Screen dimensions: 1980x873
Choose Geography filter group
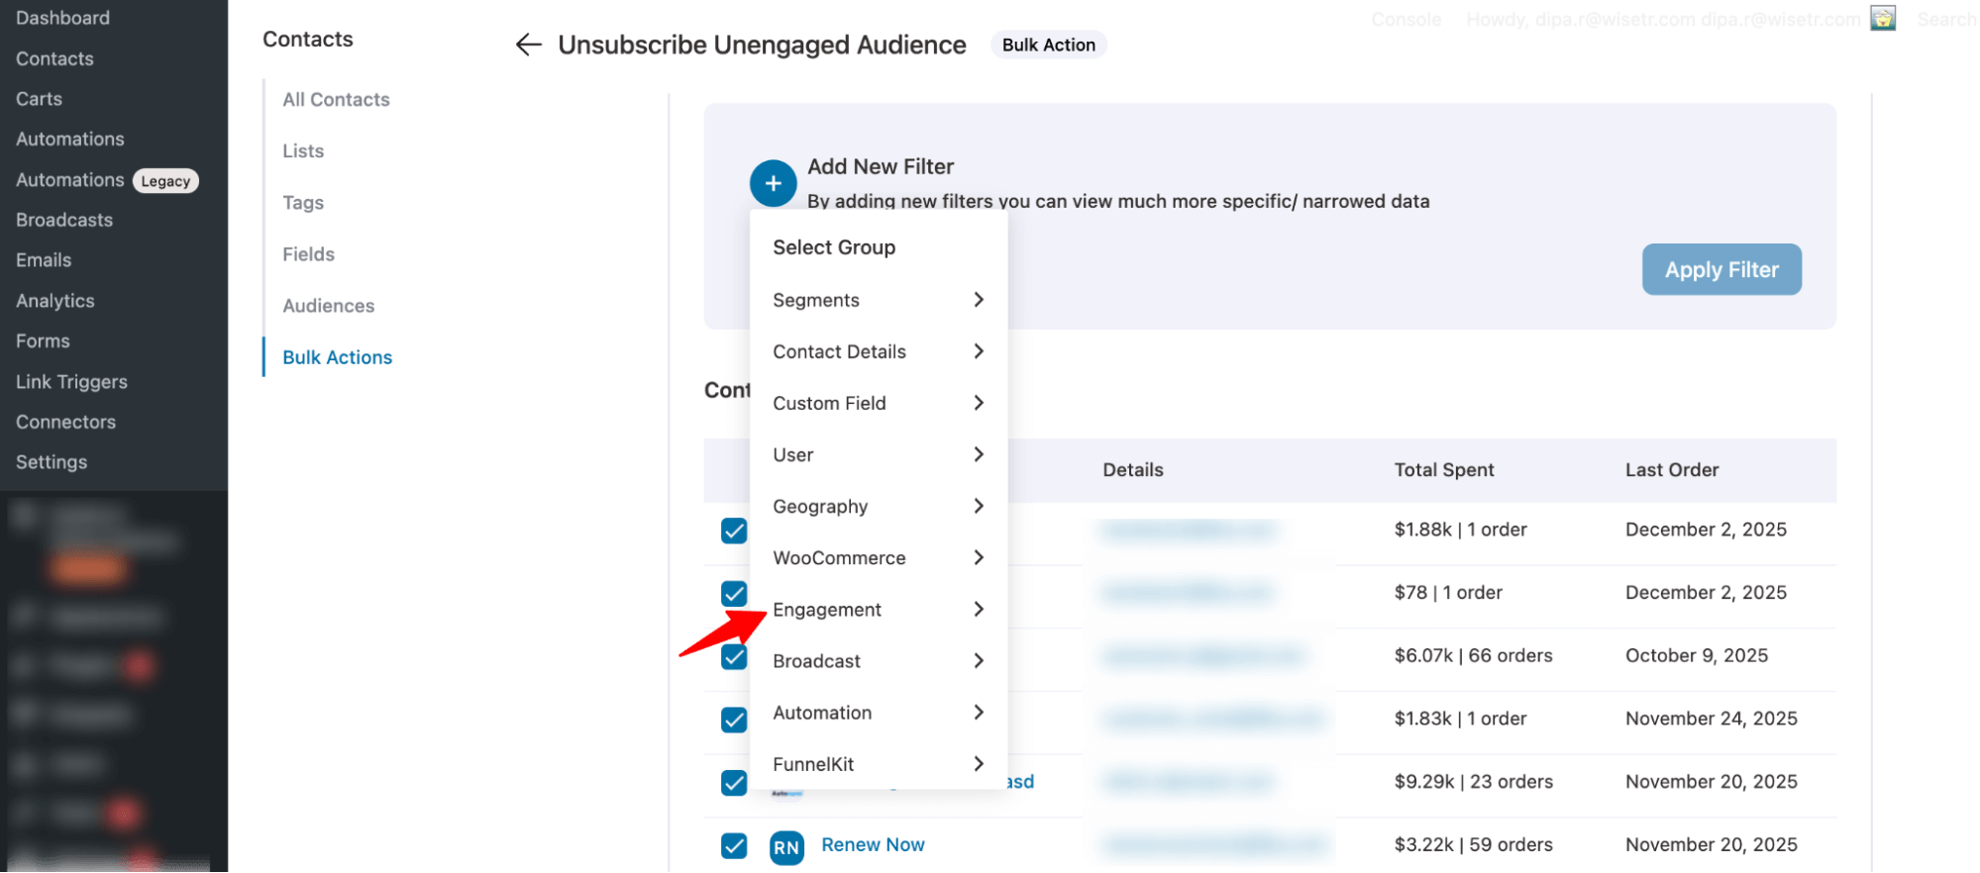coord(879,506)
